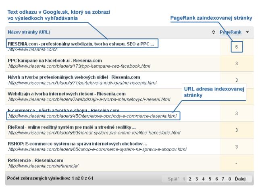Go to page 5 of results
This screenshot has height=192, width=262.
pyautogui.click(x=210, y=179)
